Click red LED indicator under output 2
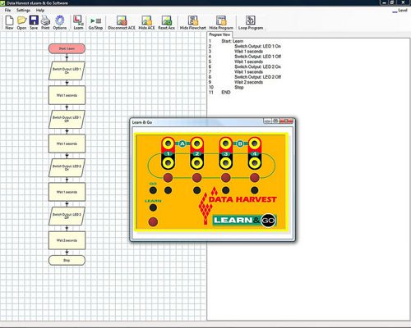 coord(196,178)
